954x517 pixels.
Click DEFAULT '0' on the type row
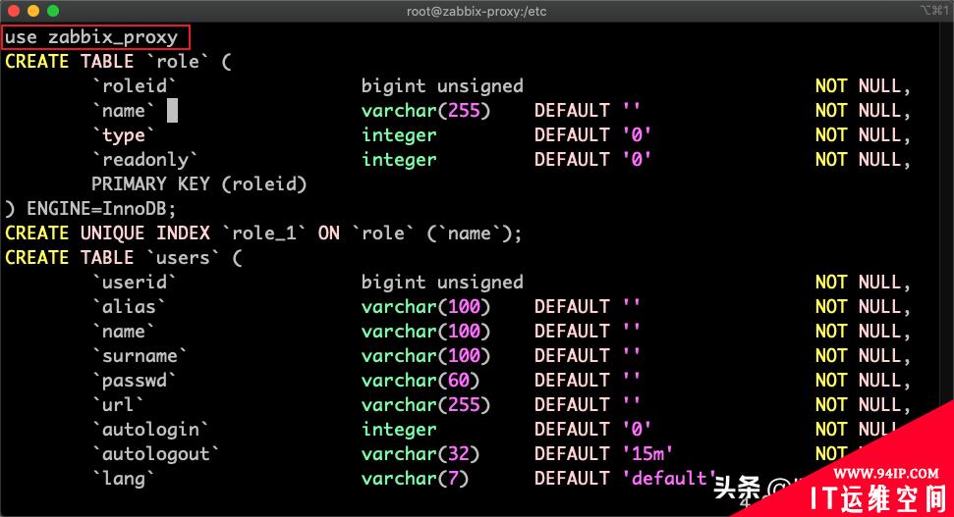(592, 134)
